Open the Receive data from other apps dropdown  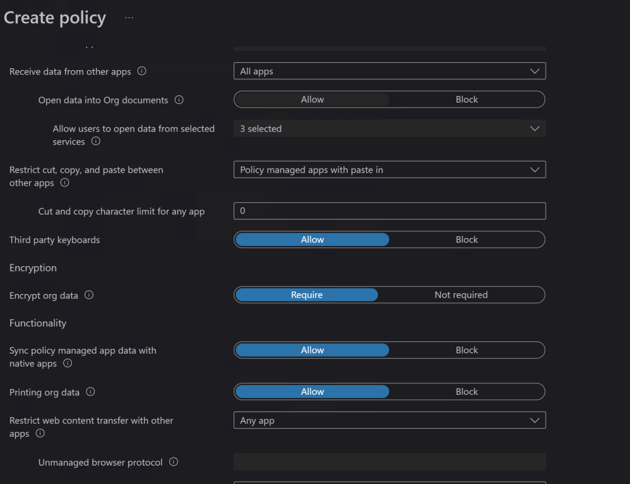coord(389,71)
